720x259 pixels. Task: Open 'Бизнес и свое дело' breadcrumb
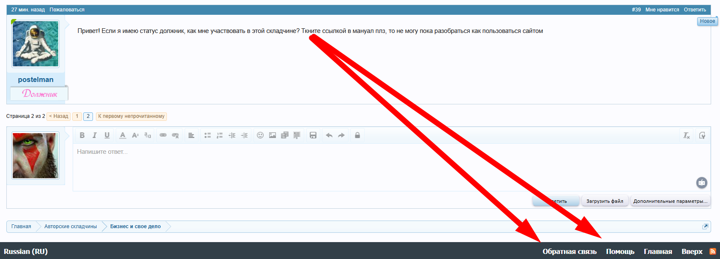[136, 226]
